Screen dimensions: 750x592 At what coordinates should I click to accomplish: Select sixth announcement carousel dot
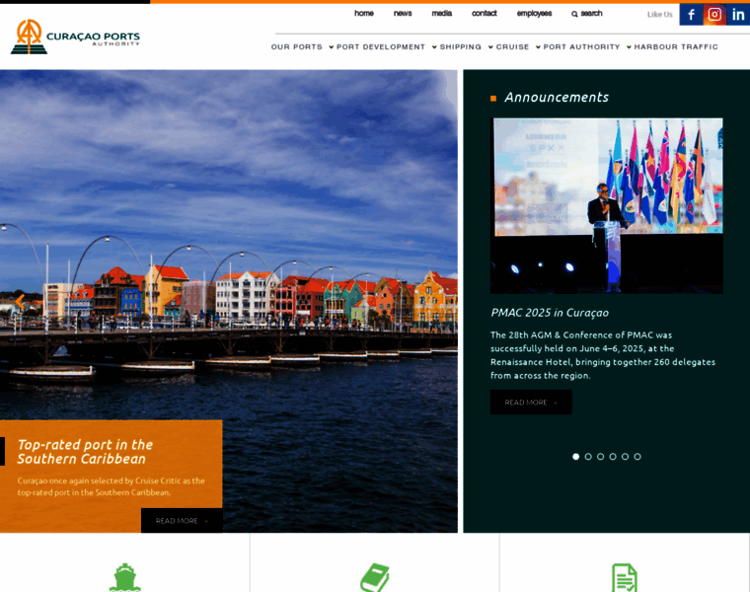[x=637, y=457]
